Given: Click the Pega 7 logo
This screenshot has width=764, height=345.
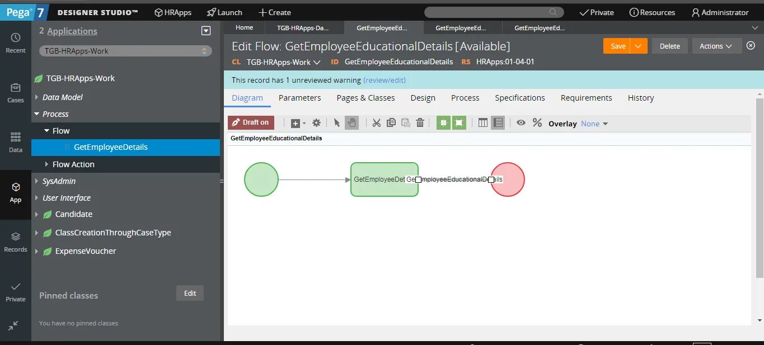Looking at the screenshot, I should click(x=25, y=12).
